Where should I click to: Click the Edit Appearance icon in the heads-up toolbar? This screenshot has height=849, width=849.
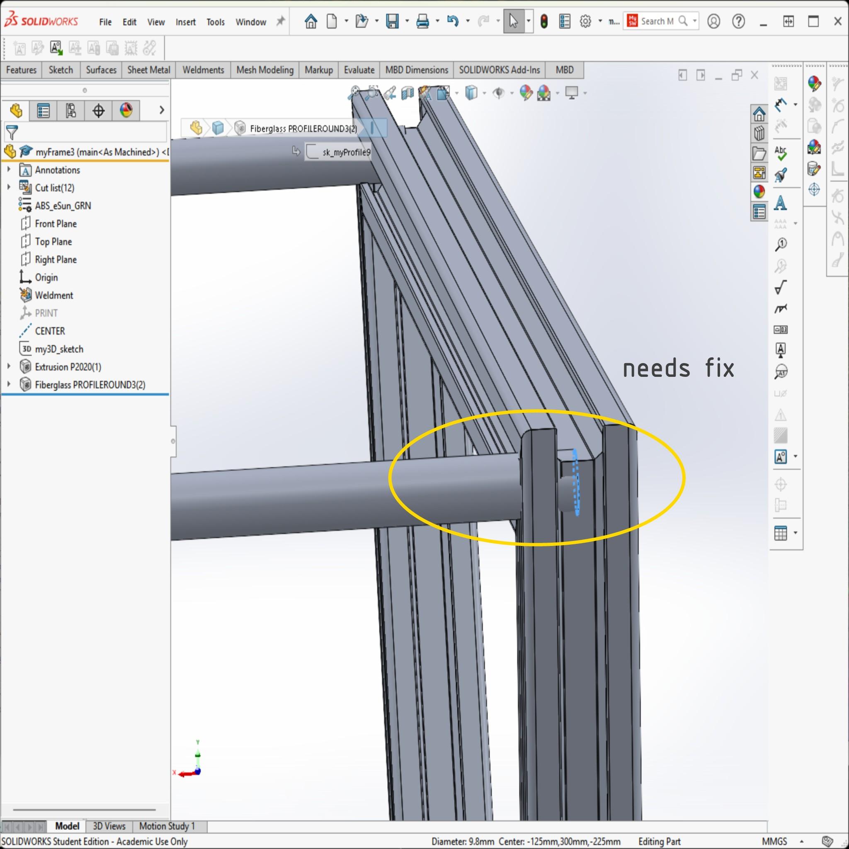(526, 93)
